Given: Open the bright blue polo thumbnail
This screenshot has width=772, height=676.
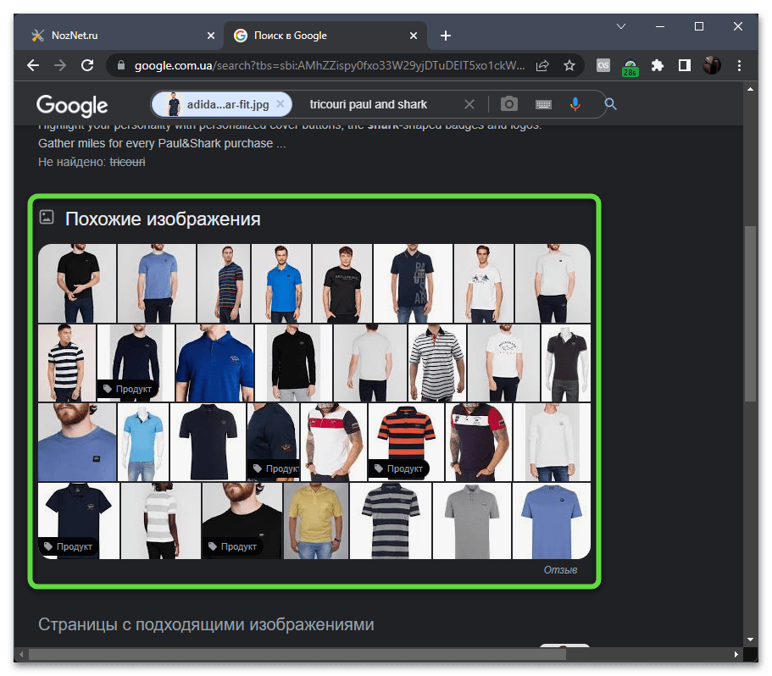Looking at the screenshot, I should [x=281, y=284].
